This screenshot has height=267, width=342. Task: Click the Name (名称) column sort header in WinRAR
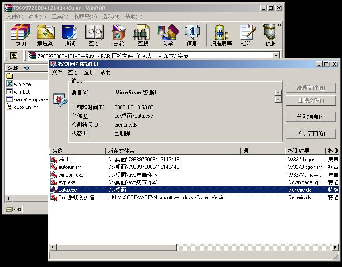[x=27, y=68]
